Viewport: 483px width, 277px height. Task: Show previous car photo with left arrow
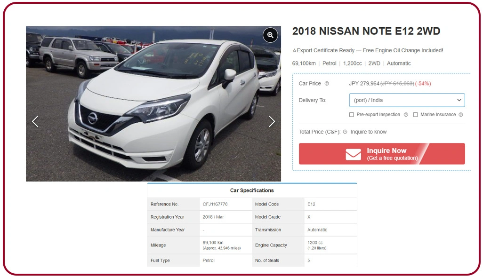tap(35, 122)
